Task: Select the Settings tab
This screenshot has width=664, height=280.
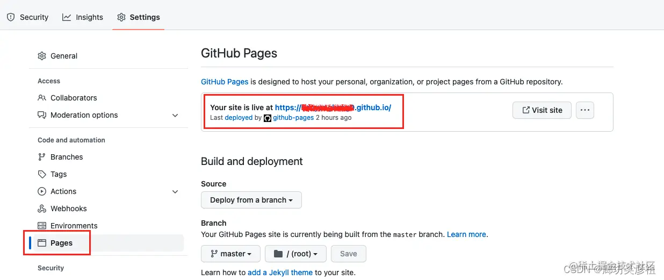Action: pos(139,17)
